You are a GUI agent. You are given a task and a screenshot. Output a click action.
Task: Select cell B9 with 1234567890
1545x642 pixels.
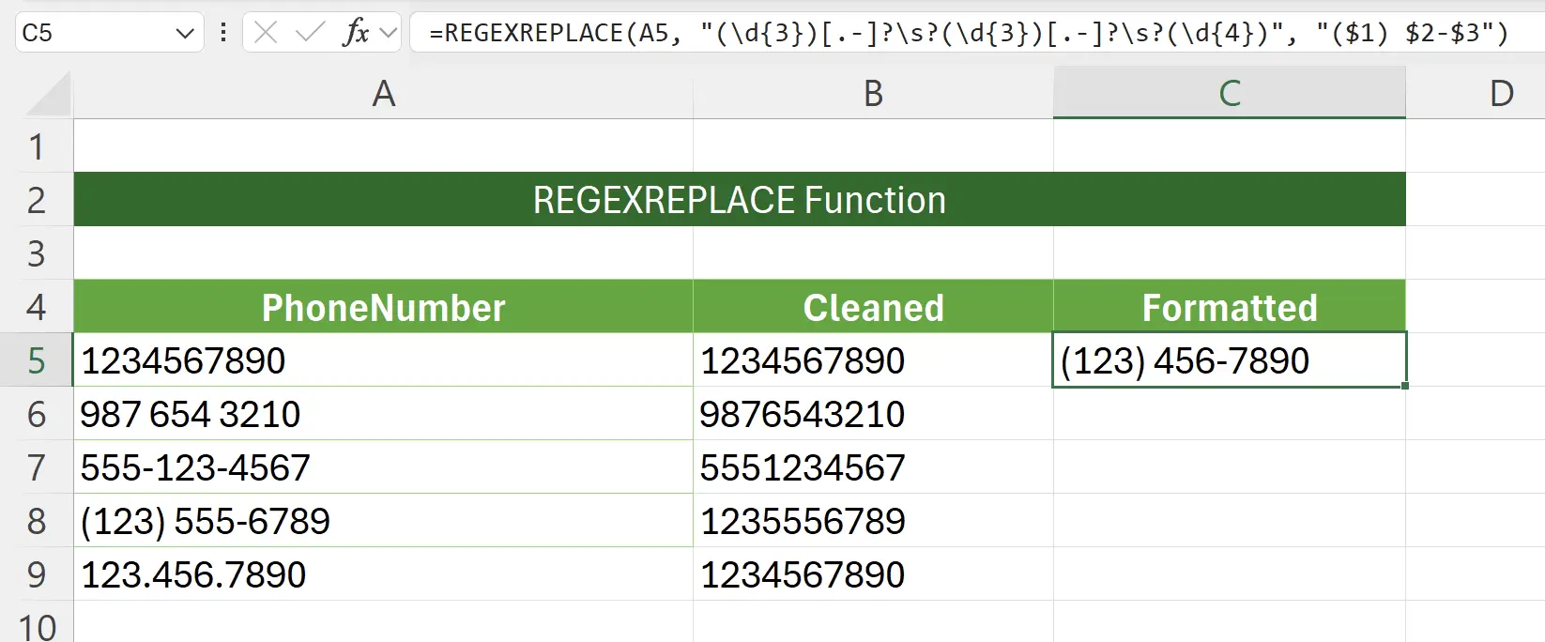click(x=873, y=574)
